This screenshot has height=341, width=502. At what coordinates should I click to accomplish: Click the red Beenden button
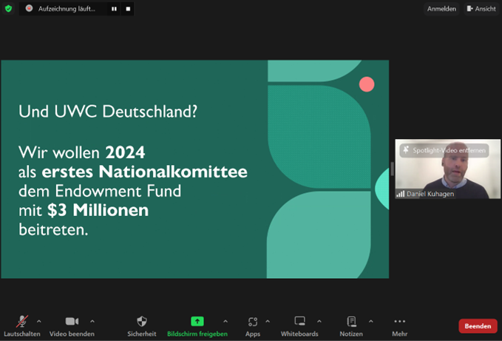click(x=478, y=326)
